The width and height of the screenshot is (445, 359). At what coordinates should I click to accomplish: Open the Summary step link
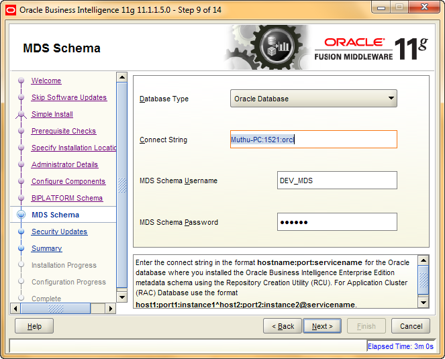click(x=47, y=248)
